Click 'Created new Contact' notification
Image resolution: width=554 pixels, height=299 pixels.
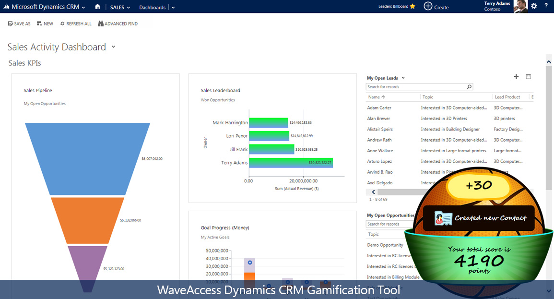click(x=479, y=218)
